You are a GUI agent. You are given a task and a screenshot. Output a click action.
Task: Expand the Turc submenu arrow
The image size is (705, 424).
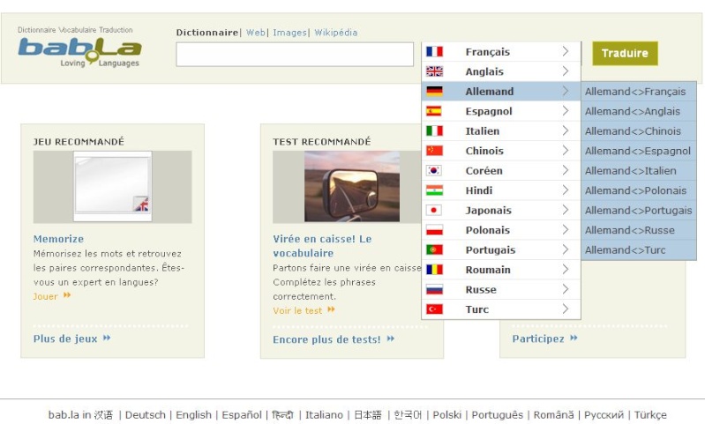click(566, 309)
